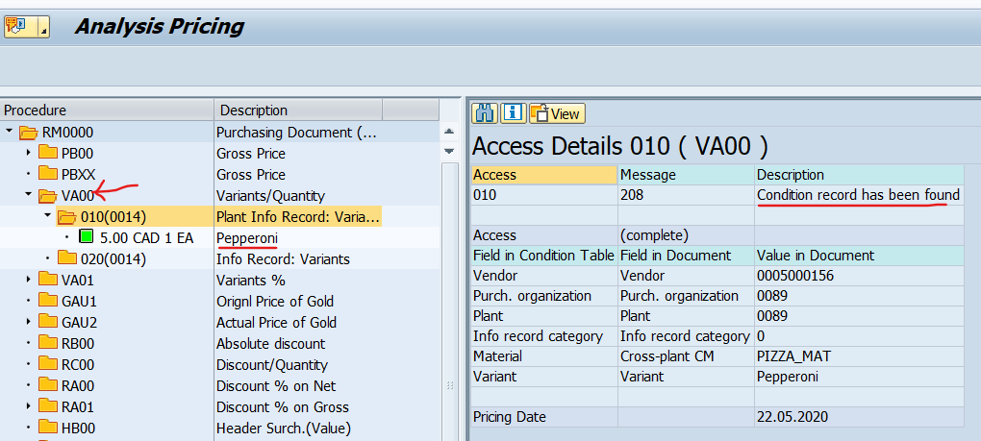Click the Procedure column header
Viewport: 981px width, 441px height.
[106, 110]
